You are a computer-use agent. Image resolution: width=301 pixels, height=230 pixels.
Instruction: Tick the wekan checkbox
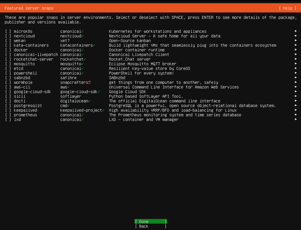pos(8,41)
